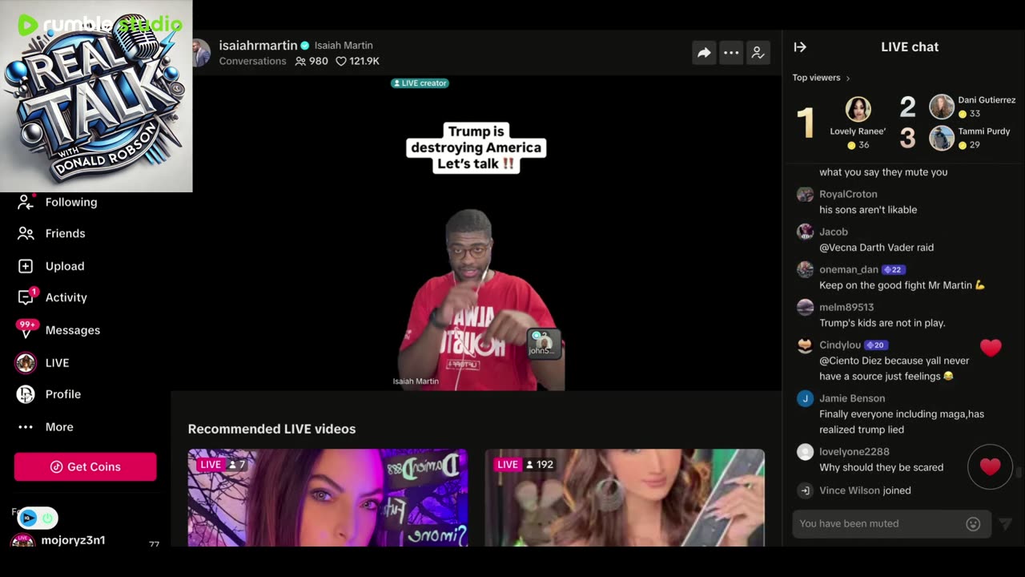Click Jacob's chat avatar
The width and height of the screenshot is (1025, 577).
pyautogui.click(x=806, y=232)
